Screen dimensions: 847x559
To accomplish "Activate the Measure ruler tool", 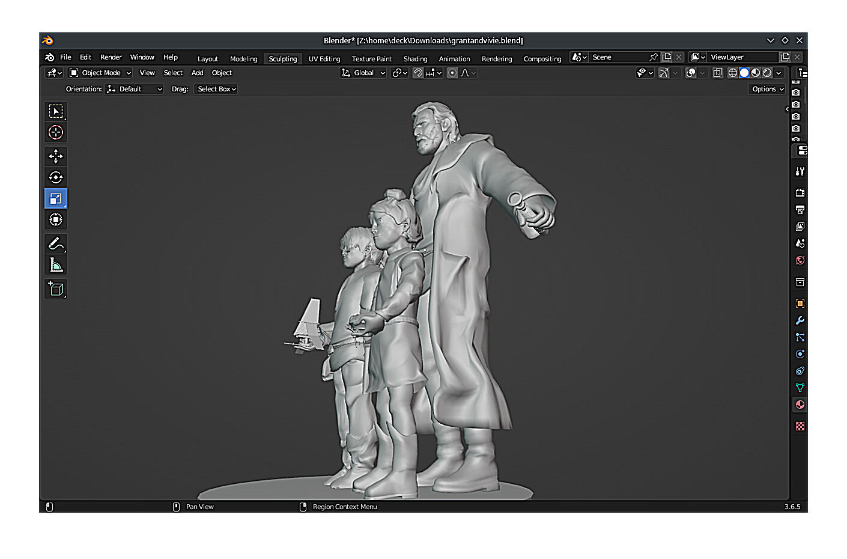I will click(x=56, y=264).
